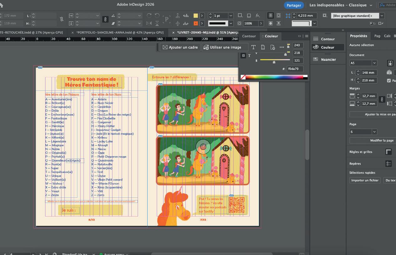
Task: Open the Nuancier swatches panel
Action: click(328, 59)
